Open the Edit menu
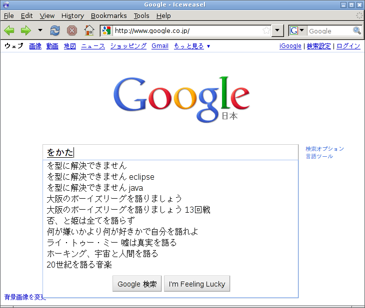This screenshot has height=308, width=365. click(x=26, y=16)
